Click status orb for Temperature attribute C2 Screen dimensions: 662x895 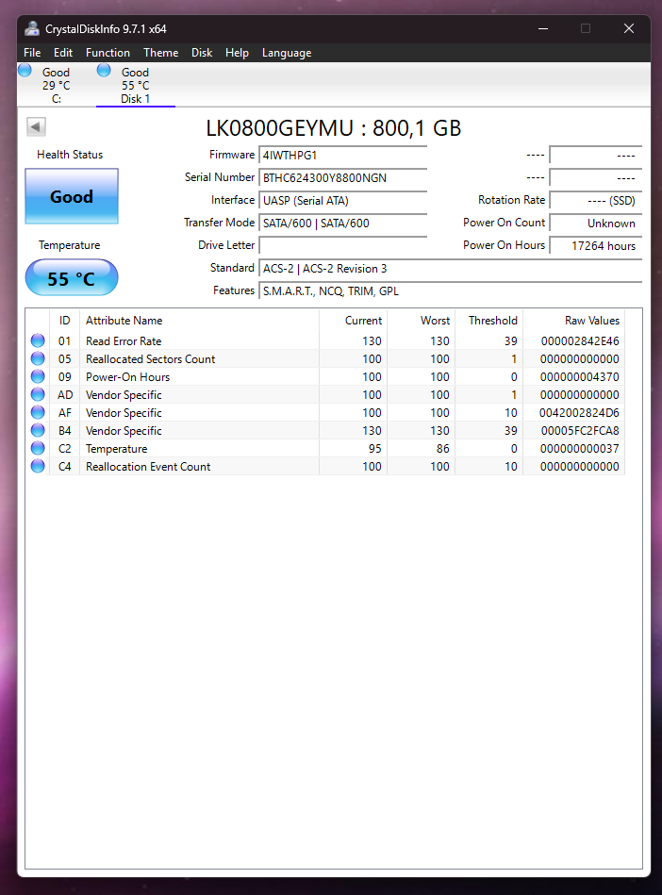click(x=38, y=448)
